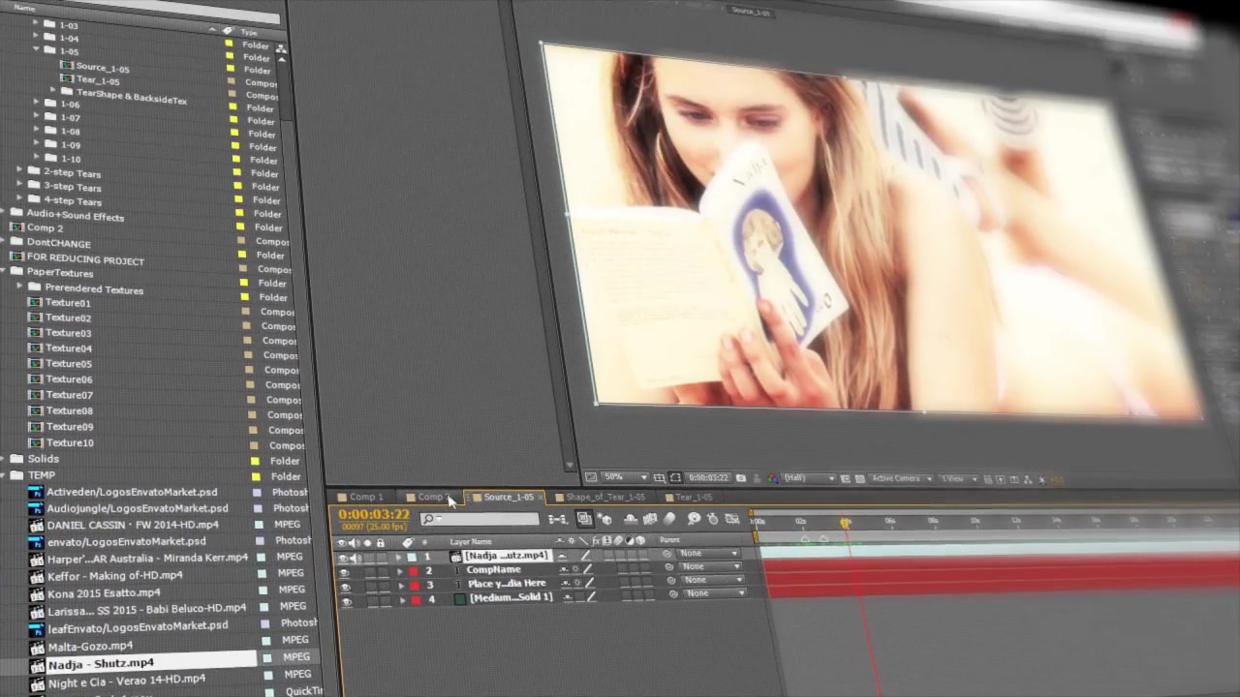Viewport: 1240px width, 697px height.
Task: Click label tag column header in project panel
Action: point(228,31)
